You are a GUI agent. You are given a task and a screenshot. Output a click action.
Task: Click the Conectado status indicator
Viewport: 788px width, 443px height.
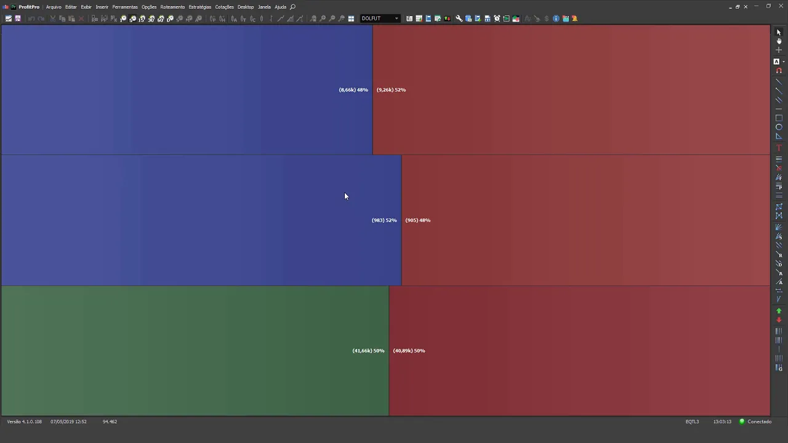tap(755, 421)
